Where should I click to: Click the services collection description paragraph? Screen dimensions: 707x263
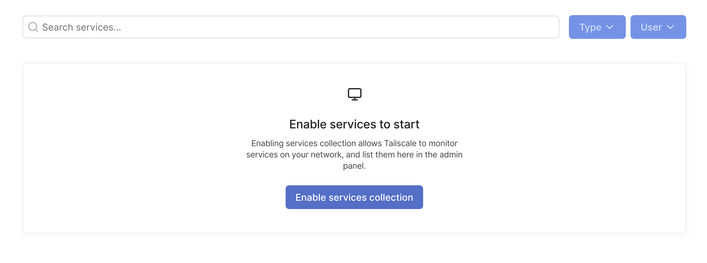coord(354,154)
